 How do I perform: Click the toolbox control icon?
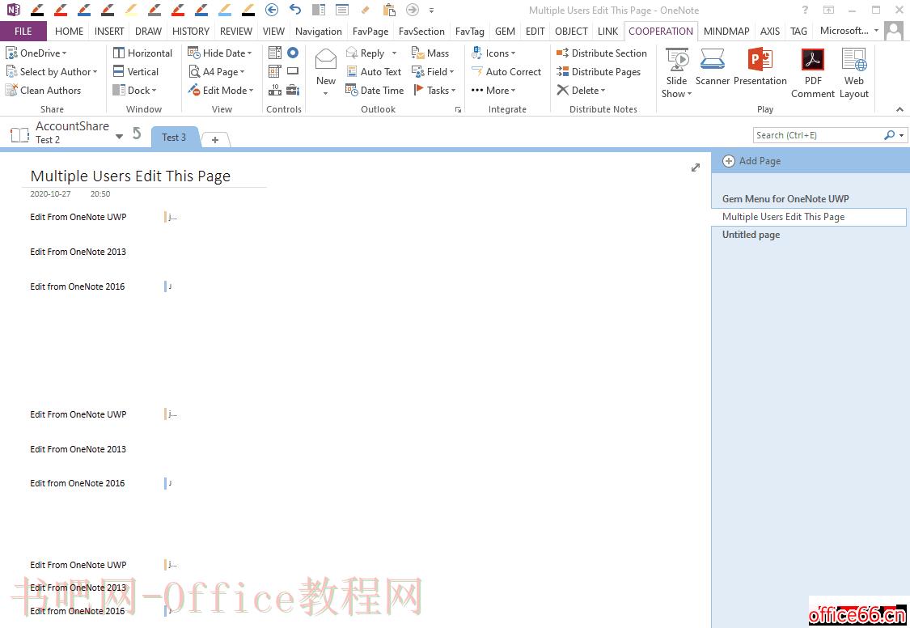tap(293, 90)
